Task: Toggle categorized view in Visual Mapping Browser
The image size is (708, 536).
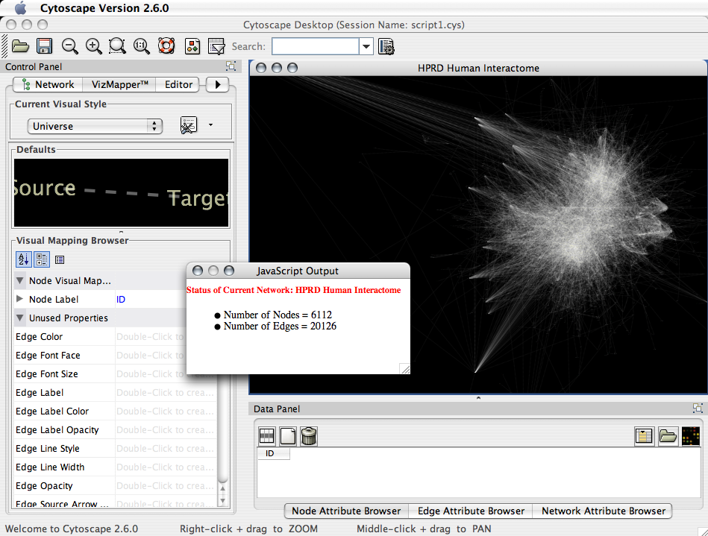Action: [42, 259]
